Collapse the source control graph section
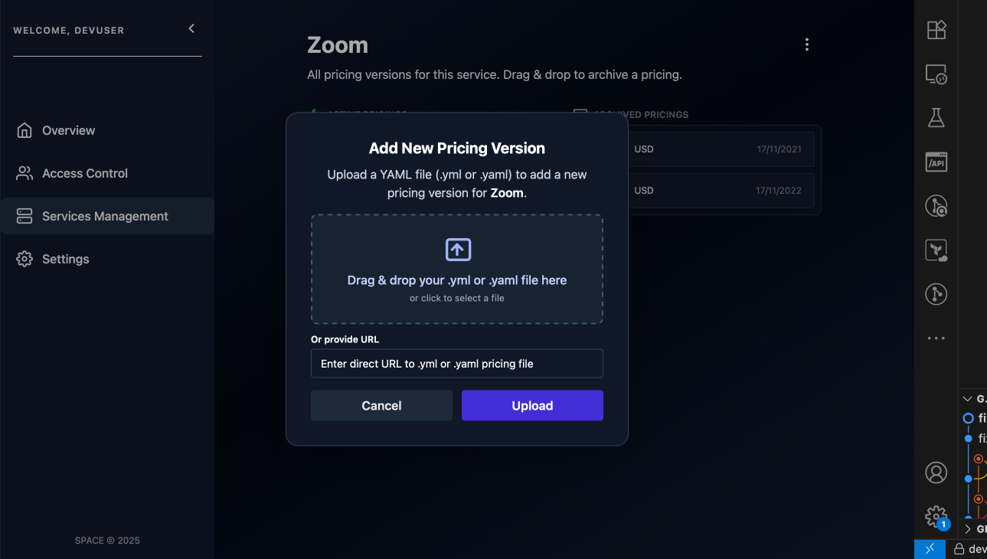The image size is (987, 559). tap(969, 399)
